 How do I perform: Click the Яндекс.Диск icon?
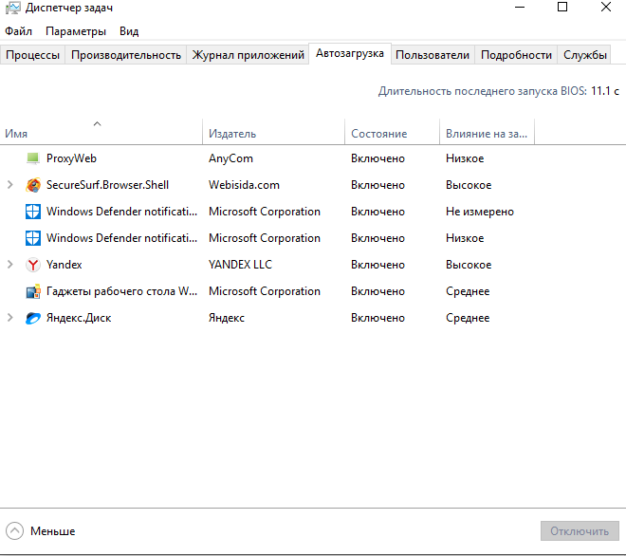click(x=33, y=318)
